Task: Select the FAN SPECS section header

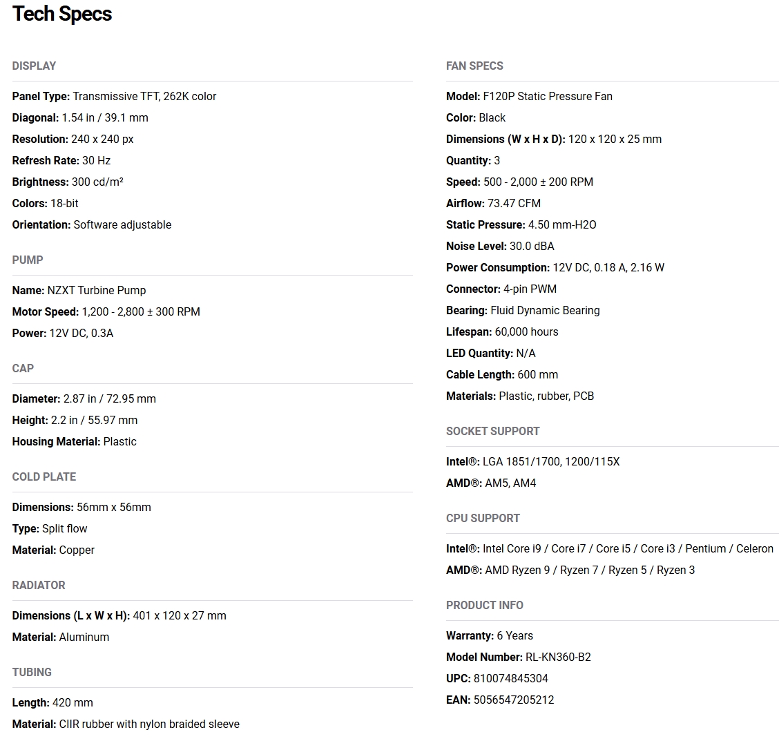Action: pyautogui.click(x=474, y=66)
